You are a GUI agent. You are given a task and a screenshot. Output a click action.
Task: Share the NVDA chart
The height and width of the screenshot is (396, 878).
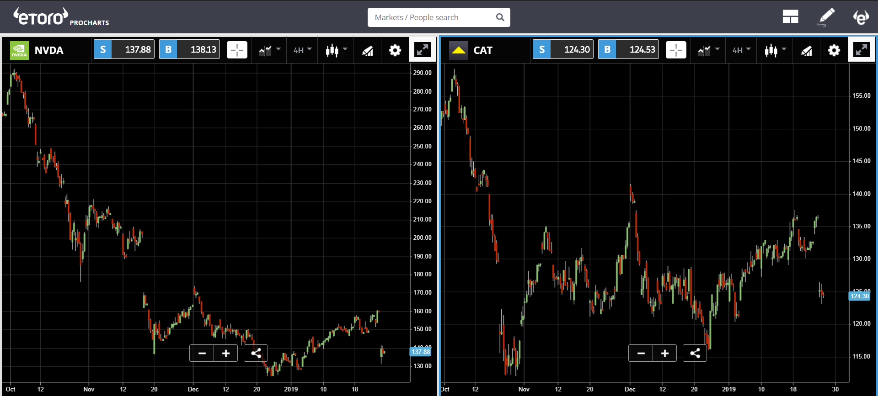256,353
